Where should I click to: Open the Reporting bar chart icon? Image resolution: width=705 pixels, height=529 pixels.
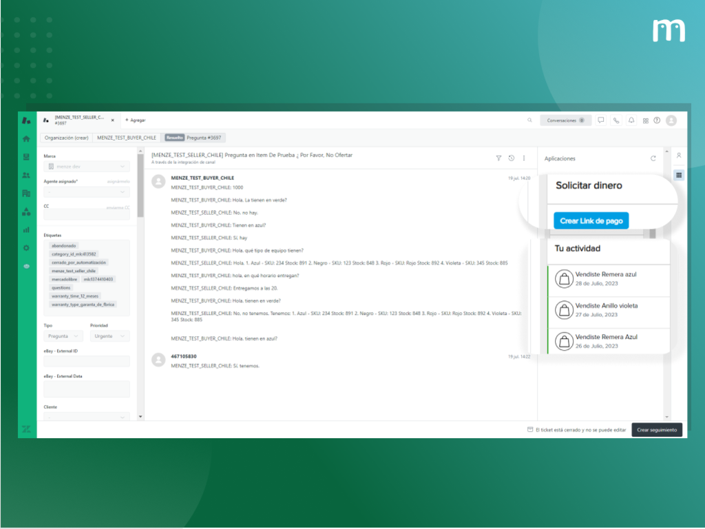(26, 229)
